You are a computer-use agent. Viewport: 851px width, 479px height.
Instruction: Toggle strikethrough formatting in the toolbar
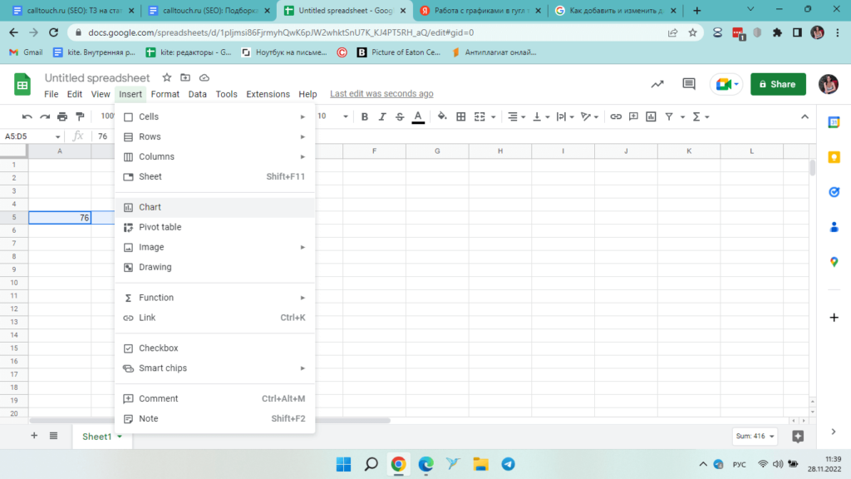point(400,116)
